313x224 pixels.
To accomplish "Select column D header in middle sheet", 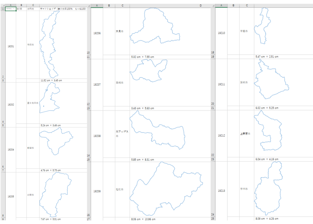I will [170, 5].
